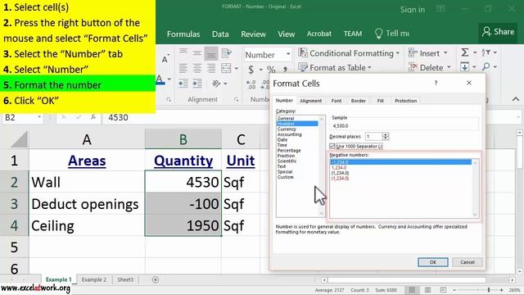The image size is (524, 295).
Task: Open the Delete cells dropdown arrow
Action: 449,67
